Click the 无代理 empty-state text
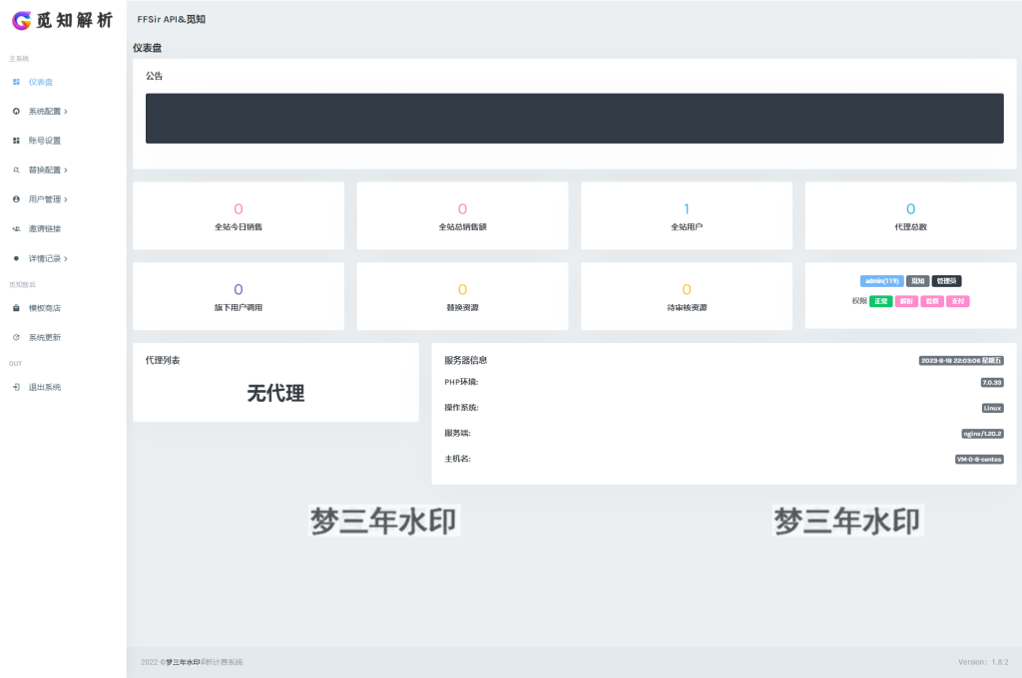The width and height of the screenshot is (1022, 678). 275,393
